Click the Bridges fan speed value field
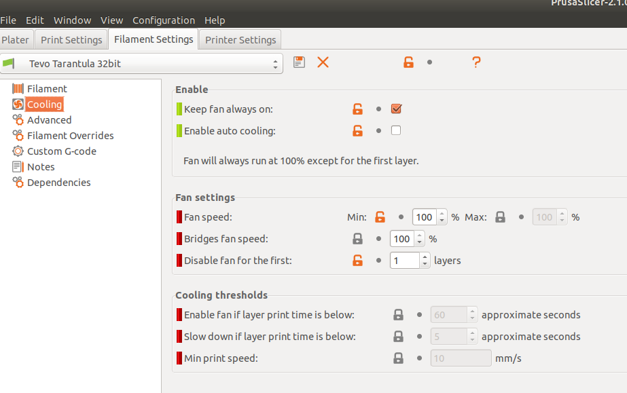 pyautogui.click(x=403, y=238)
